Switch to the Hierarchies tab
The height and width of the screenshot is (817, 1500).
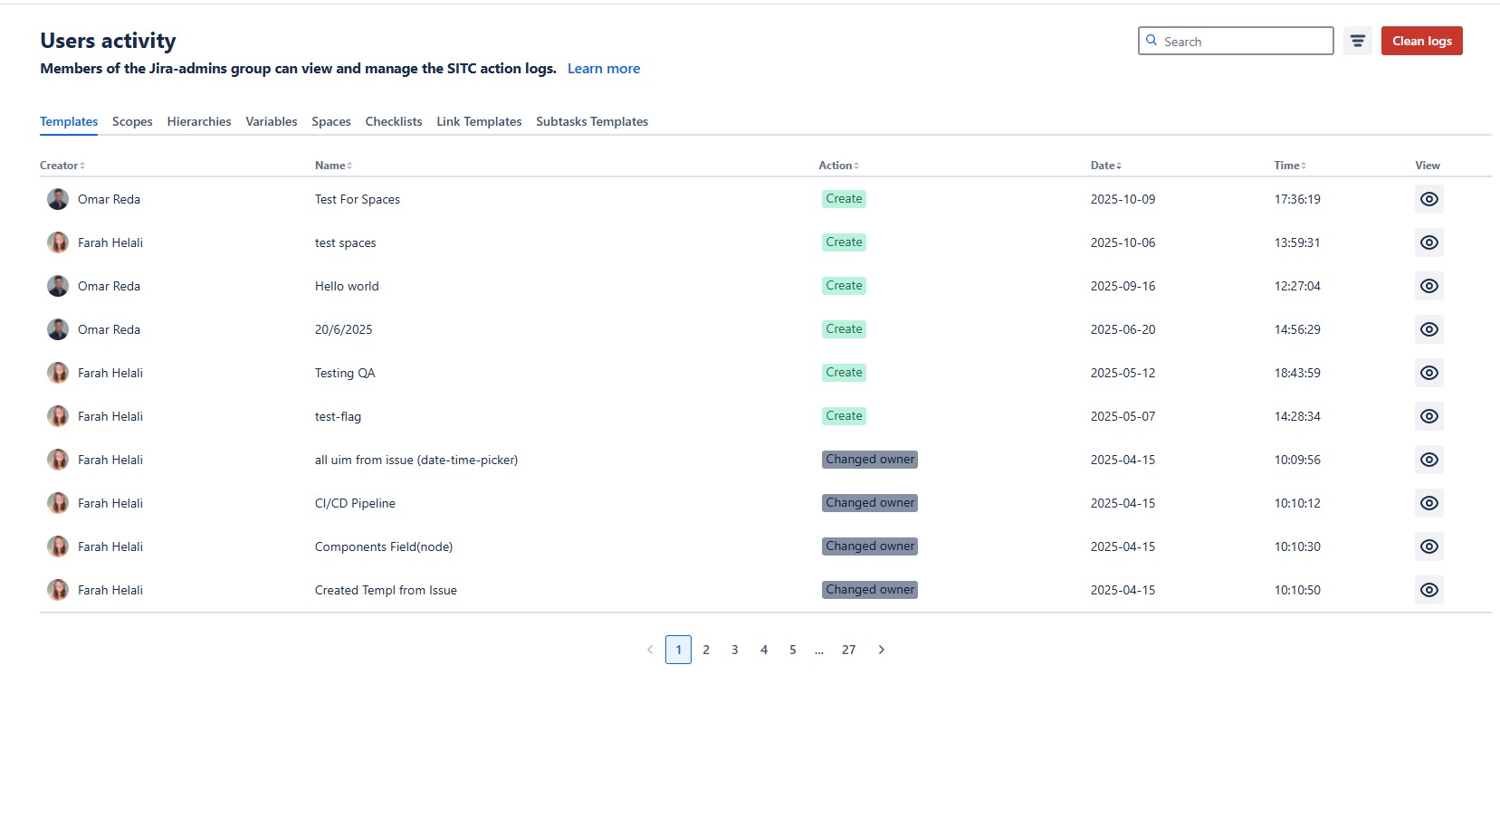pyautogui.click(x=199, y=121)
